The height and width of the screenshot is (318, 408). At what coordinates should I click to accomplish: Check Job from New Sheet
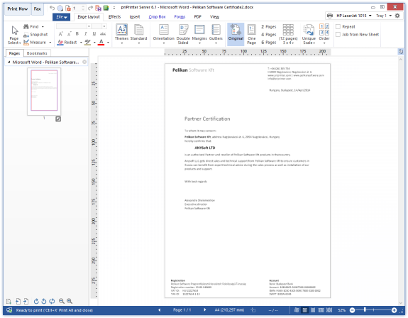(x=338, y=35)
